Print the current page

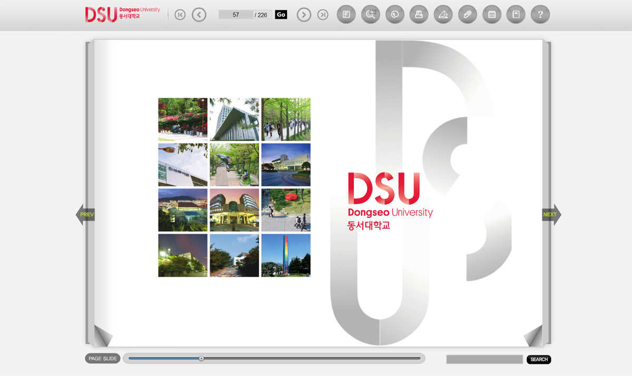(419, 15)
